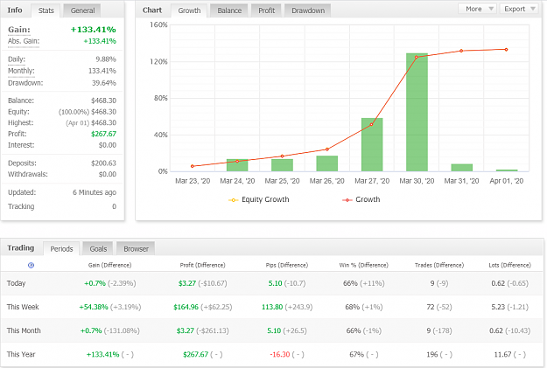547x368 pixels.
Task: Click This Week gain +54.38%
Action: 94,307
